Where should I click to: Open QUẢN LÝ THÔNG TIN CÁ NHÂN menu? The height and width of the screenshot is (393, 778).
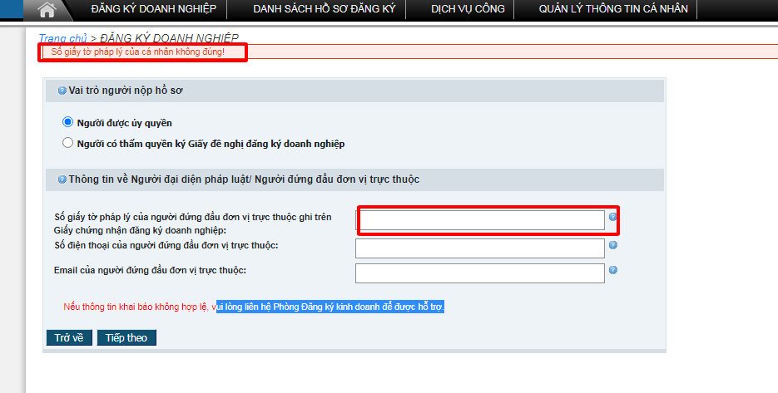point(612,10)
